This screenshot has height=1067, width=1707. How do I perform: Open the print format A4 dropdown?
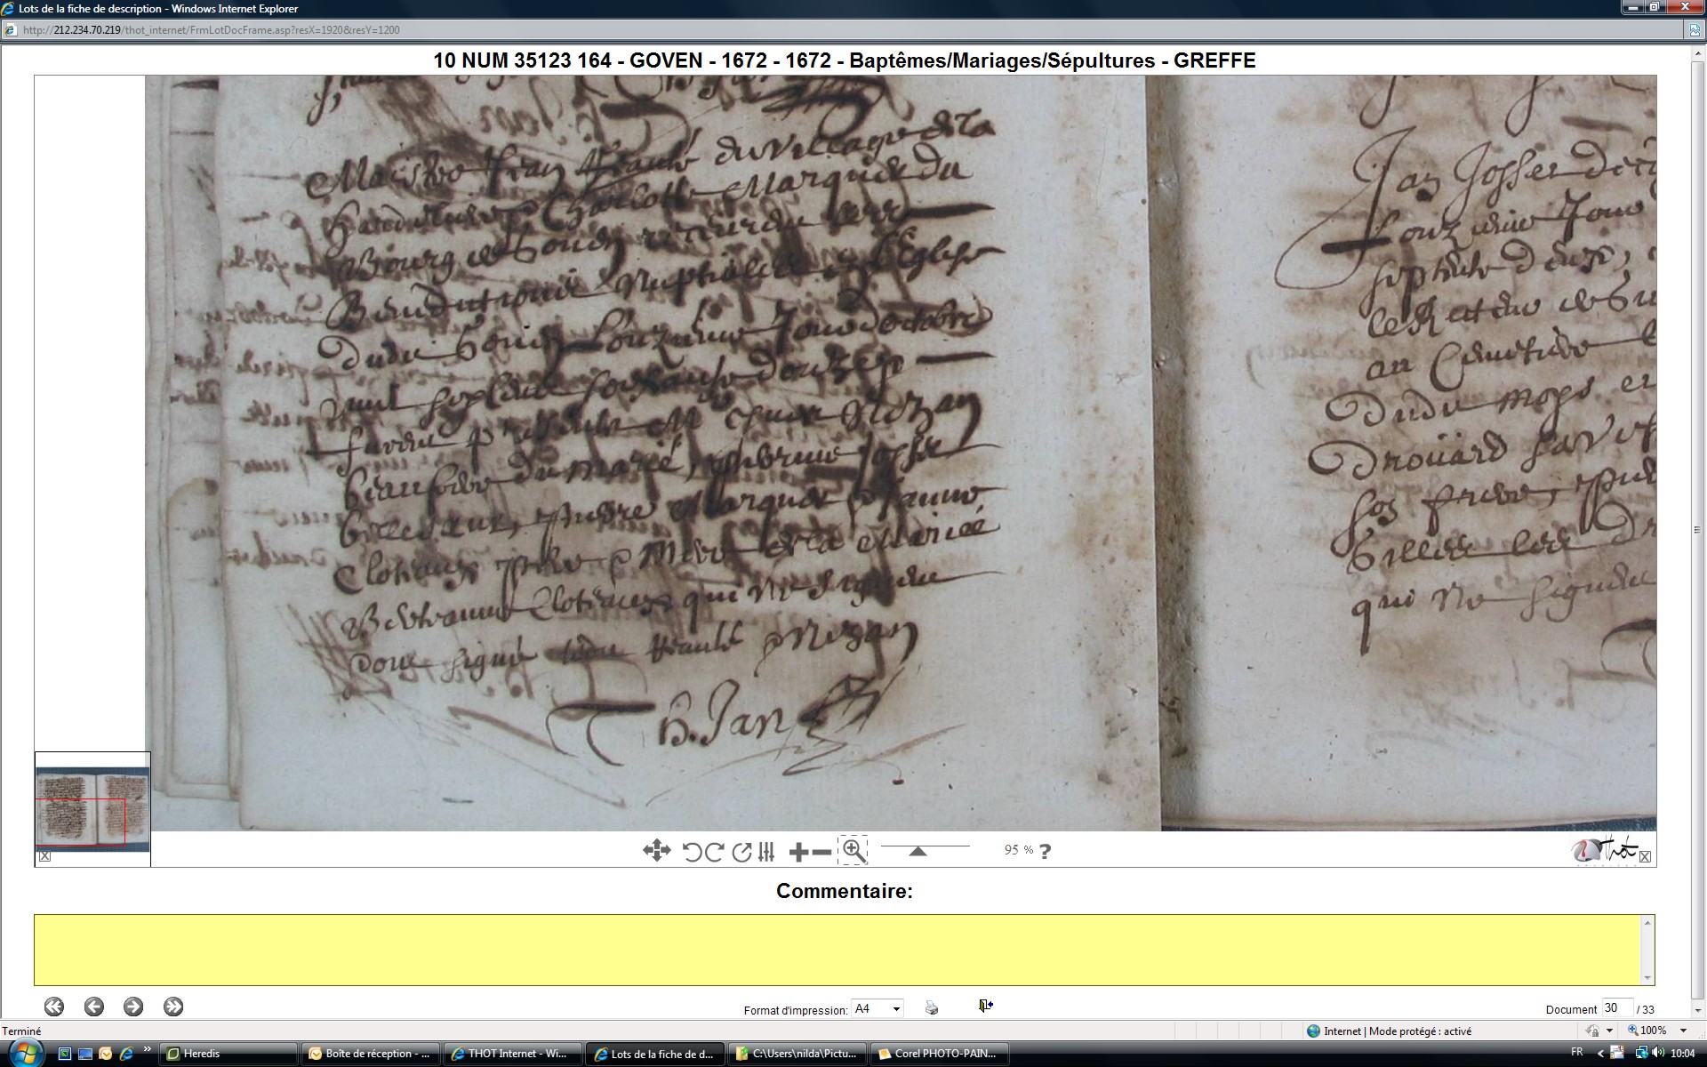click(x=878, y=1008)
